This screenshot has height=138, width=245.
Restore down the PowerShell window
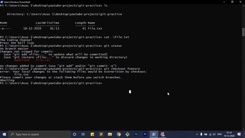point(232,2)
